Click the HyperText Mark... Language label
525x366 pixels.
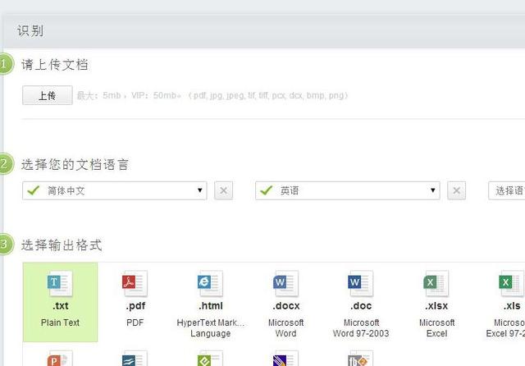[x=211, y=327]
